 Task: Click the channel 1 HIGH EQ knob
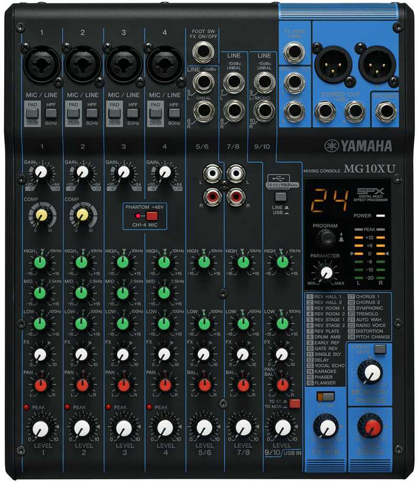40,262
